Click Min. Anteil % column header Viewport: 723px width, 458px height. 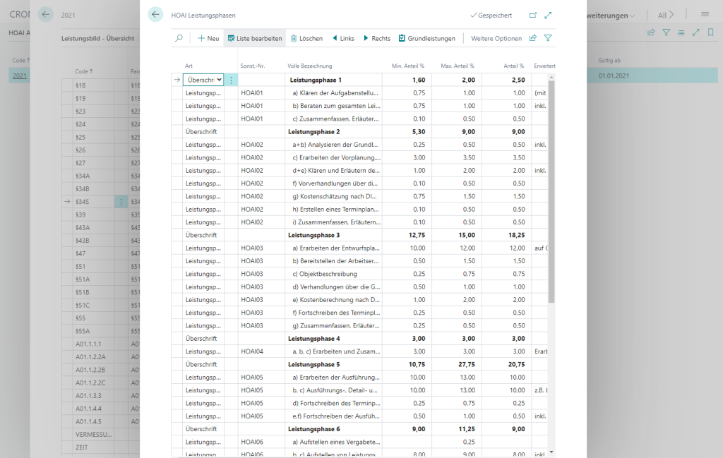[x=408, y=66]
